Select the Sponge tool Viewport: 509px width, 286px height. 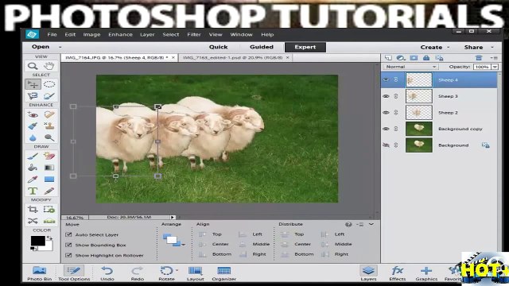[x=49, y=137]
